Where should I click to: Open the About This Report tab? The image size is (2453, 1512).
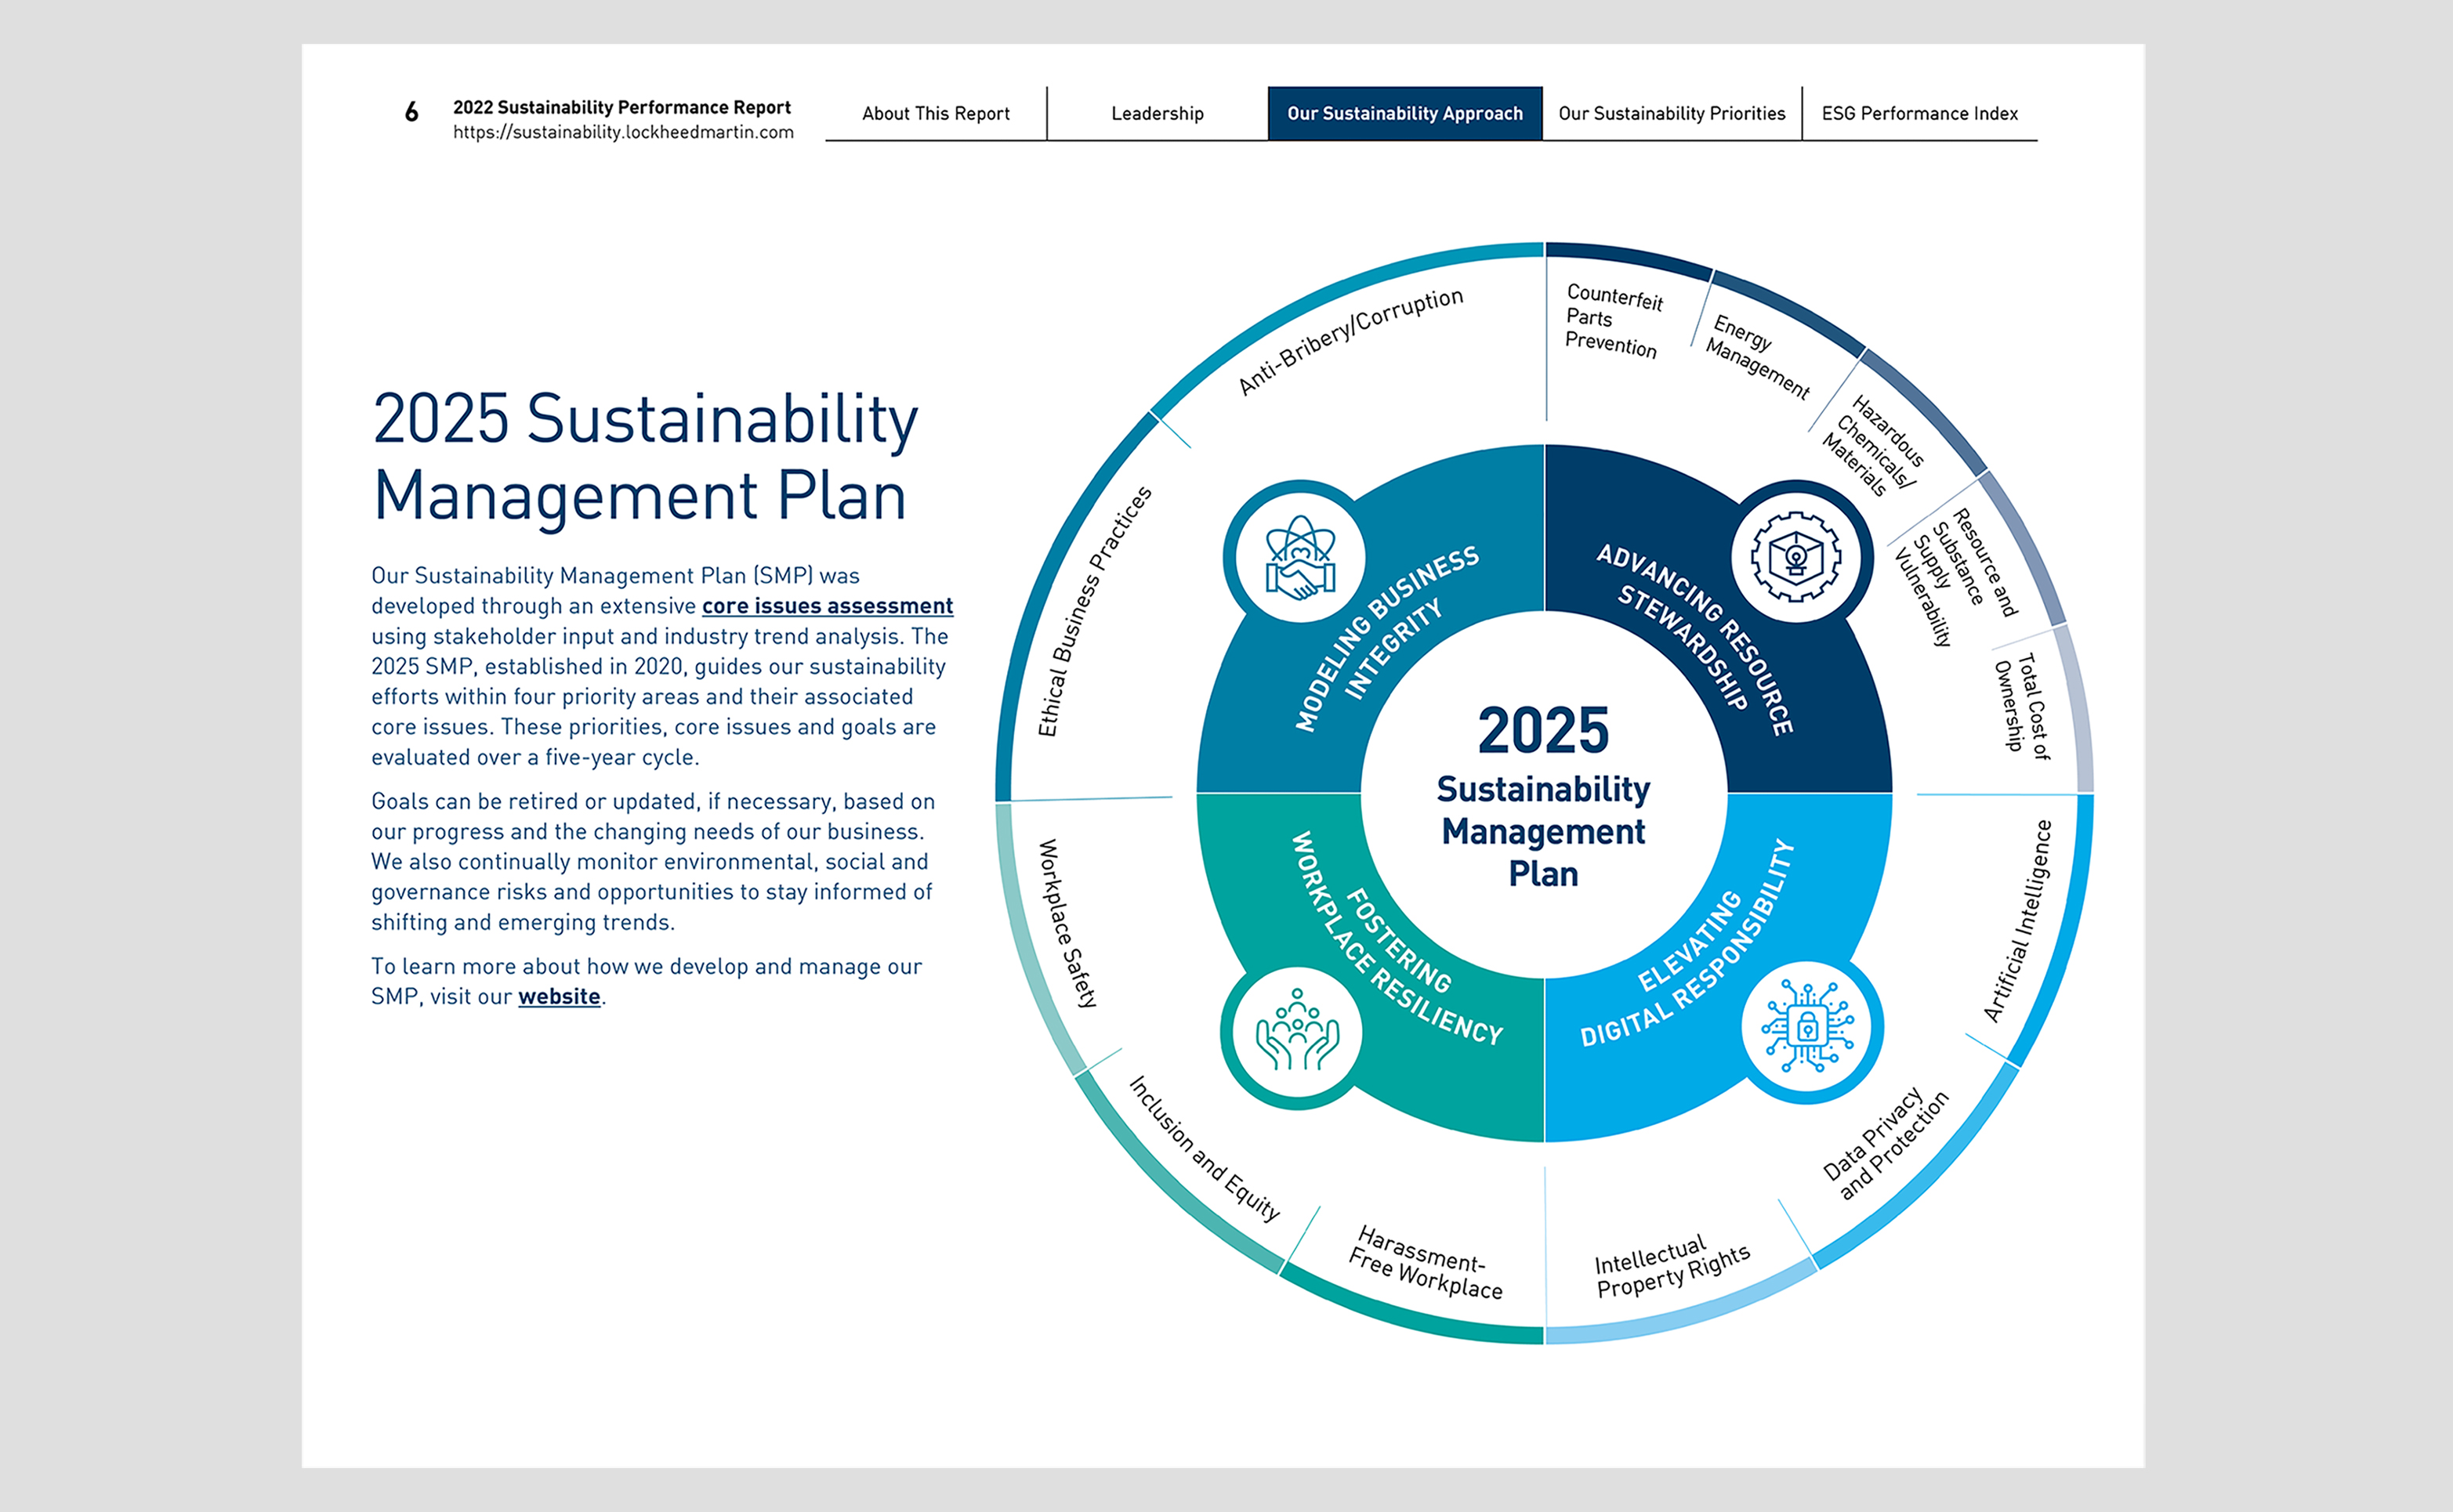[x=937, y=114]
